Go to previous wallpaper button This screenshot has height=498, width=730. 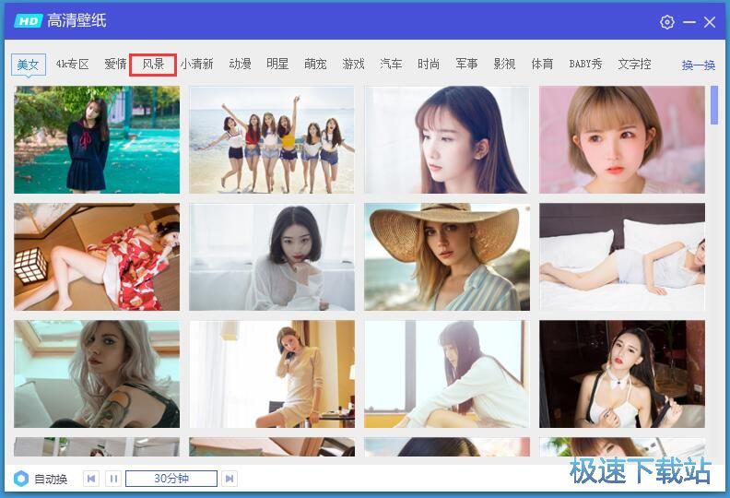(90, 479)
